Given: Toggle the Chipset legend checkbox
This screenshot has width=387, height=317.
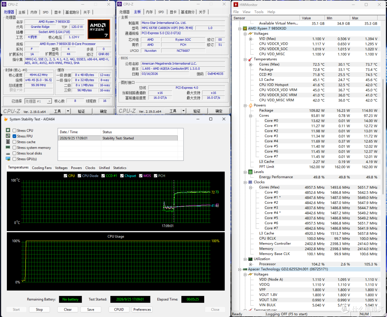Looking at the screenshot, I should pos(122,176).
